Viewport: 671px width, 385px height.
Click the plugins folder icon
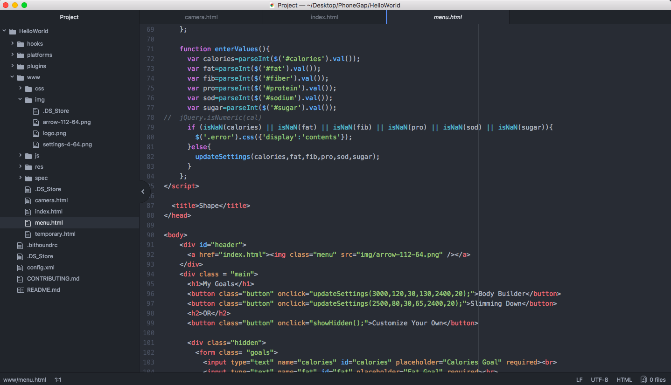click(21, 66)
